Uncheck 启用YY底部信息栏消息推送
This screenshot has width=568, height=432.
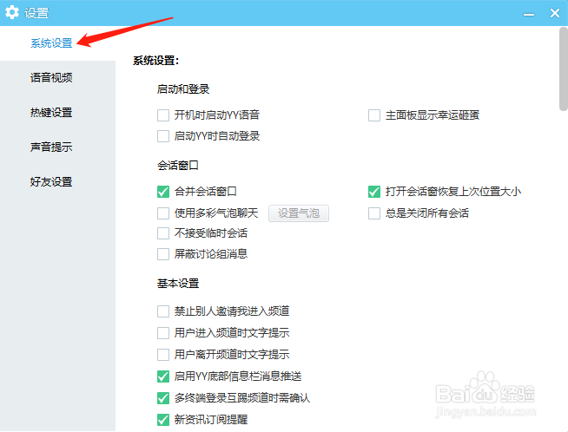[x=163, y=376]
